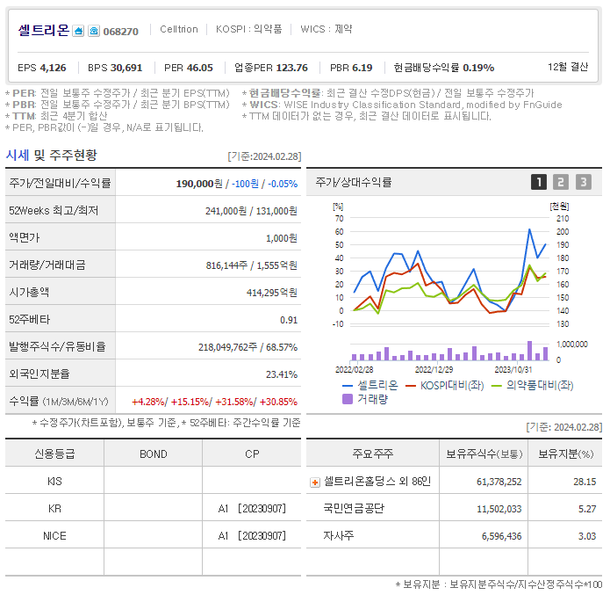
Task: Click the NICE credit rating A1 [20230907] cell
Action: [x=252, y=536]
